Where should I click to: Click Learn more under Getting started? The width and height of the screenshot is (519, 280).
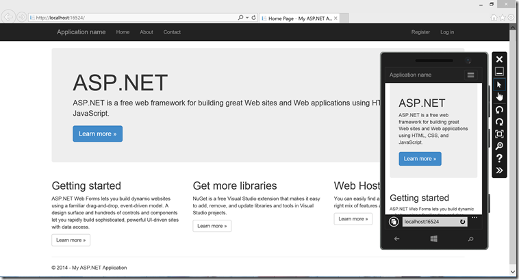point(71,240)
